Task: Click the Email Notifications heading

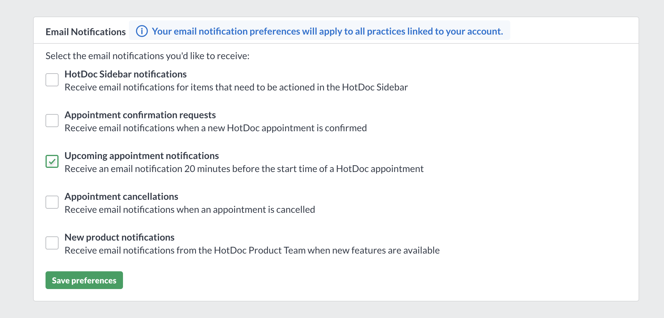Action: tap(86, 32)
